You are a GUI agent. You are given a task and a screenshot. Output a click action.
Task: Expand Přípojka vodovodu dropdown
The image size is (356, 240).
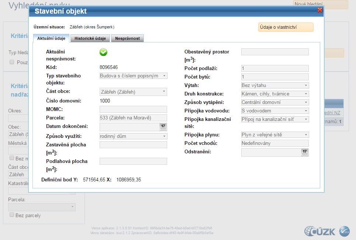[306, 111]
